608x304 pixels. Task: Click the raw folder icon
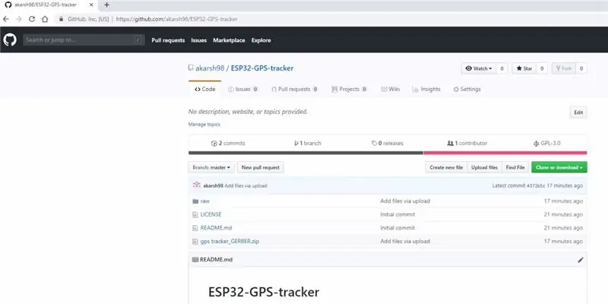click(195, 201)
